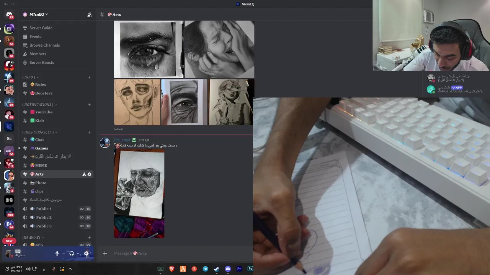490x275 pixels.
Task: Click the red NEW mentions pill
Action: click(9, 241)
